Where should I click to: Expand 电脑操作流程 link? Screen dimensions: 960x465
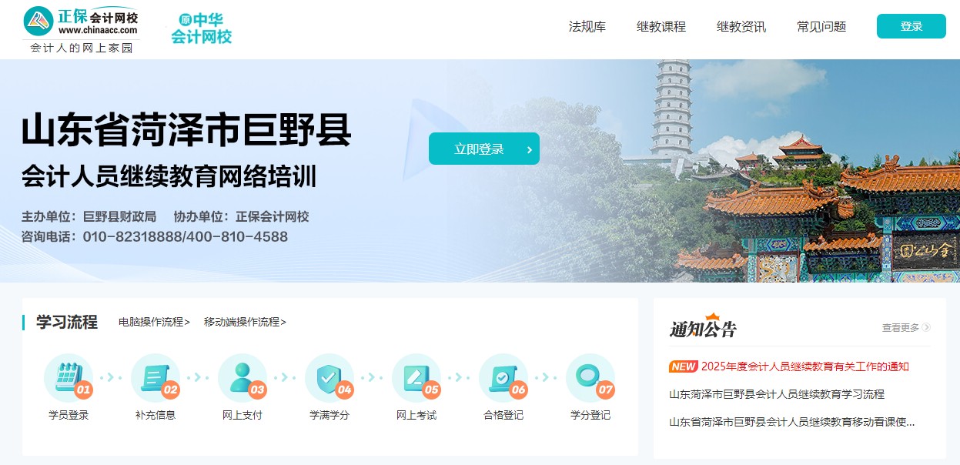pos(154,322)
